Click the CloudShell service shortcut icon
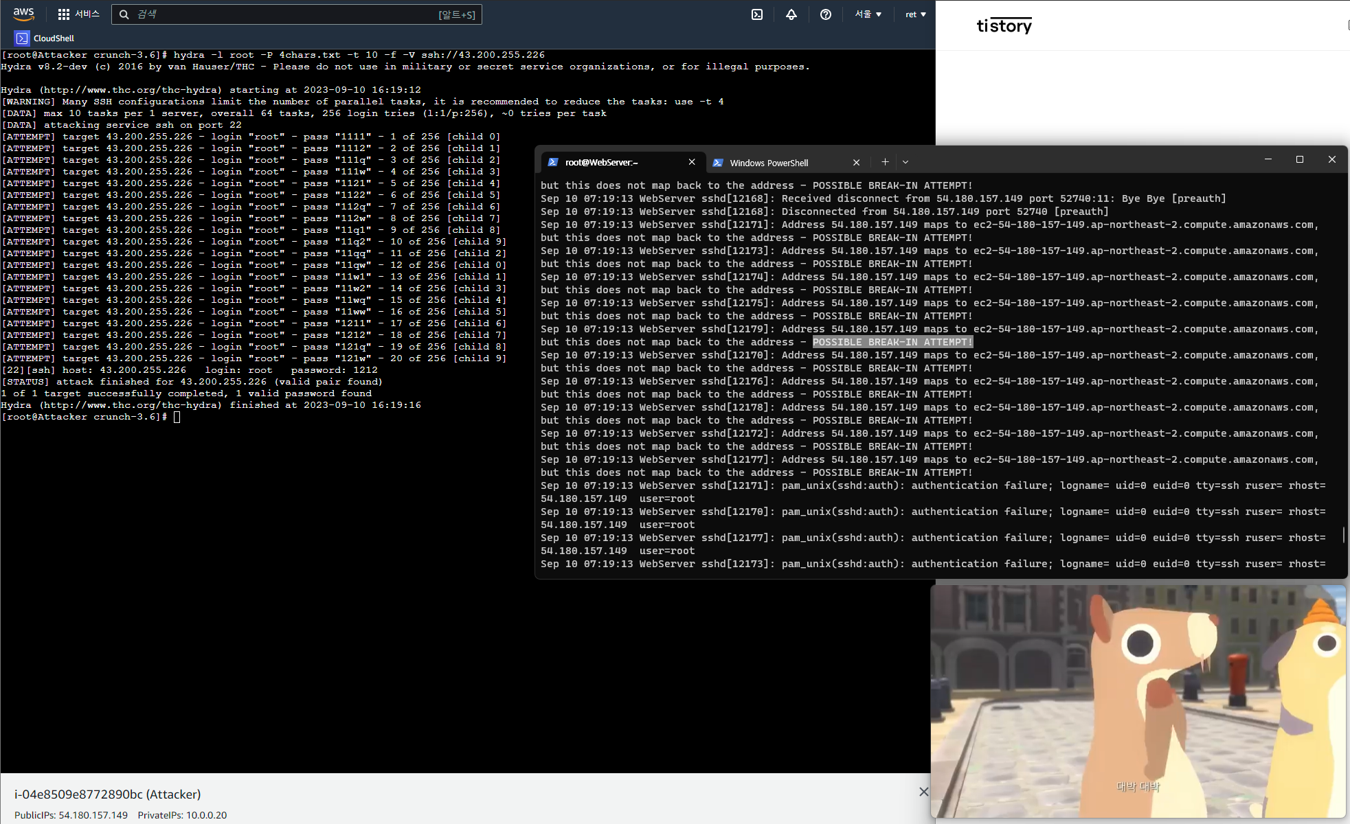 click(x=22, y=38)
